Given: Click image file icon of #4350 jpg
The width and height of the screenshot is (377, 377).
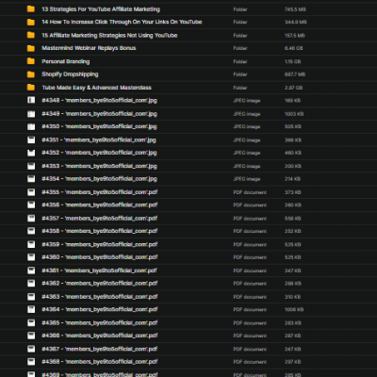Looking at the screenshot, I should pos(31,126).
